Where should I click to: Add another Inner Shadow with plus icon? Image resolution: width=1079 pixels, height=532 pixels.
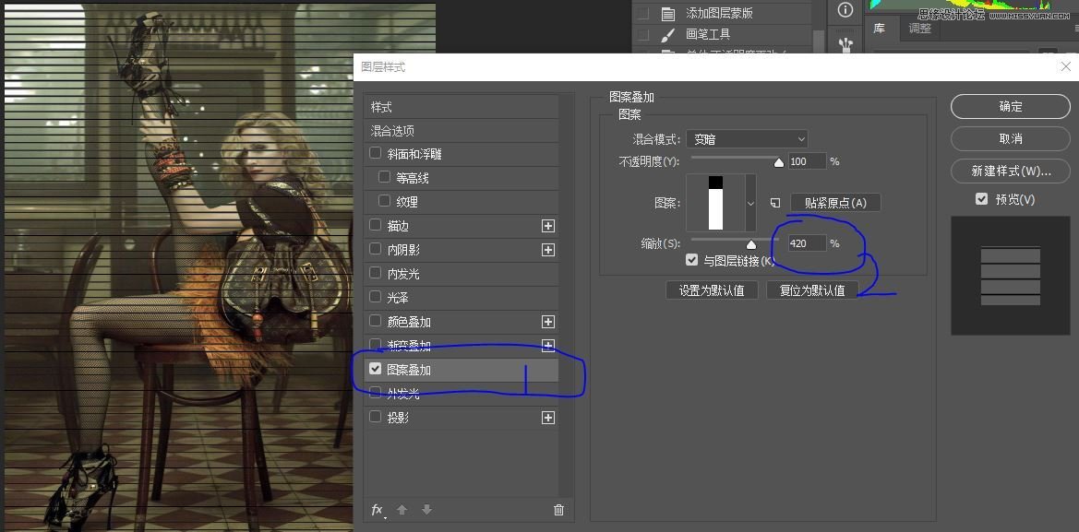tap(547, 250)
